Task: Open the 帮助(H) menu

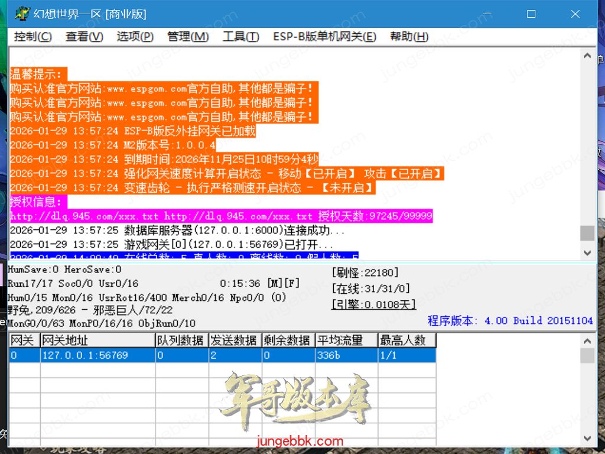Action: [x=409, y=37]
